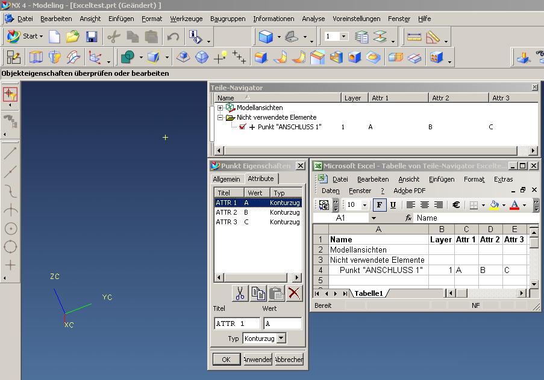Select the line curve tool in sidebar

tap(10, 153)
